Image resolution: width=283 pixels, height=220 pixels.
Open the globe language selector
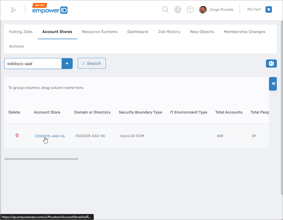[x=178, y=10]
